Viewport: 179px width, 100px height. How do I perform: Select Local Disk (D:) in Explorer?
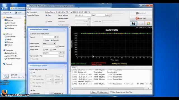tap(12, 56)
